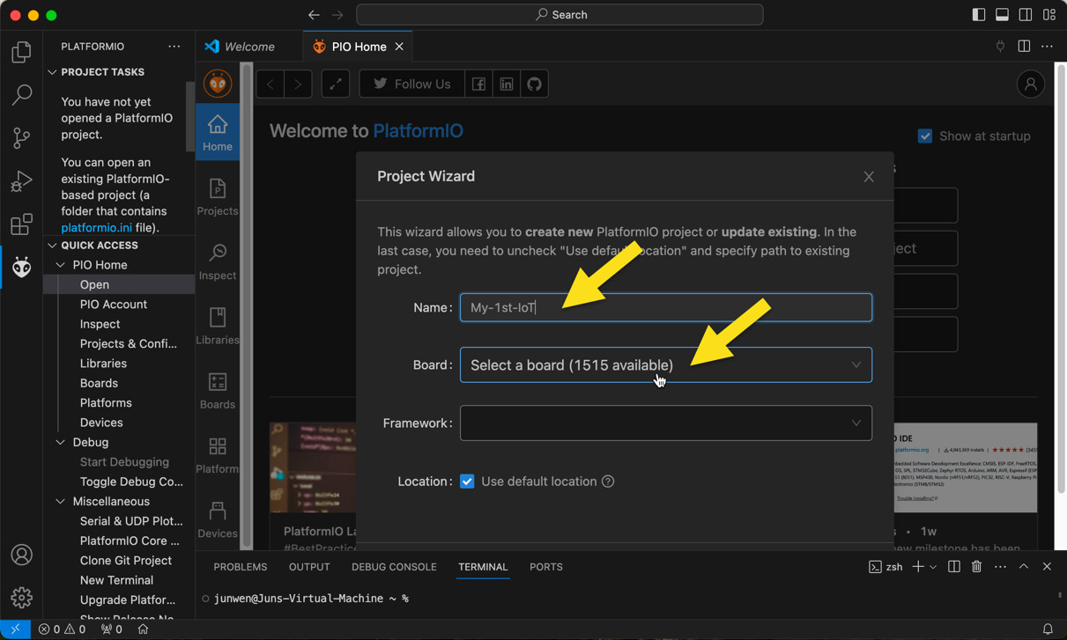Open the Board selection dropdown
Screen dimensions: 1067x640
coord(666,365)
